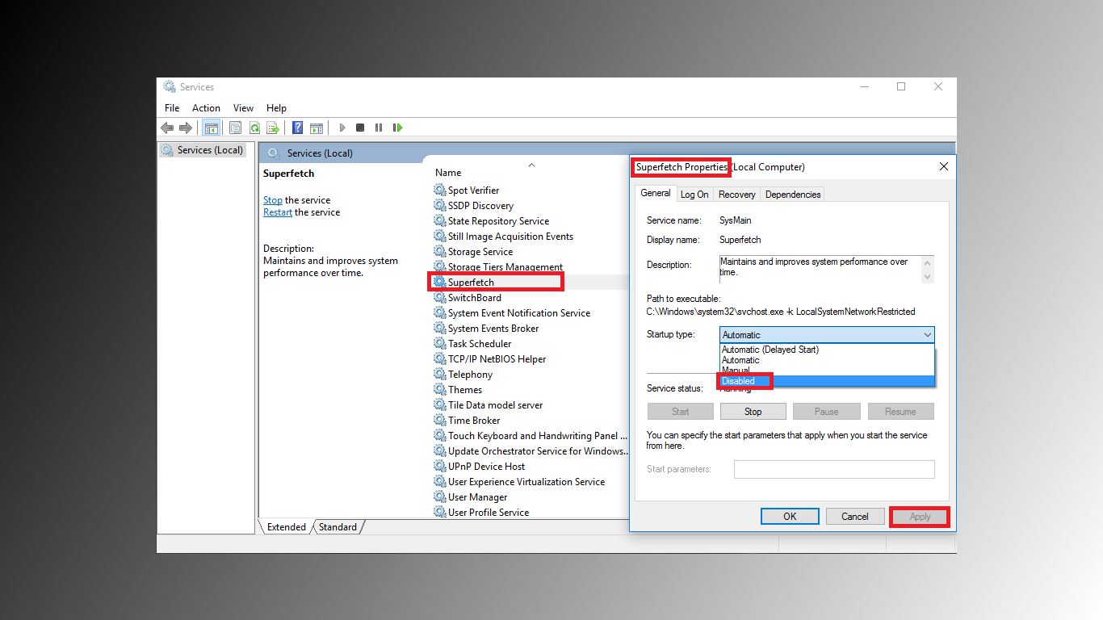Click the gear icon beside Telephony
1103x620 pixels.
[x=439, y=374]
